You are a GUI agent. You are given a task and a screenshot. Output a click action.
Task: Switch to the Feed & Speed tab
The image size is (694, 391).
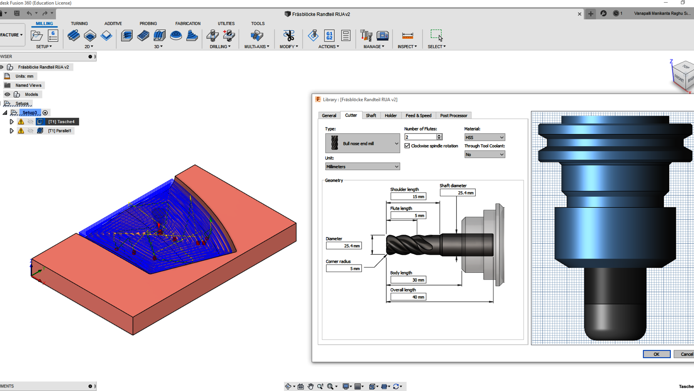pyautogui.click(x=418, y=115)
